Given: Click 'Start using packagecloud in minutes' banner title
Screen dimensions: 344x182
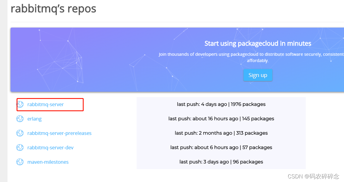Looking at the screenshot, I should (x=258, y=43).
